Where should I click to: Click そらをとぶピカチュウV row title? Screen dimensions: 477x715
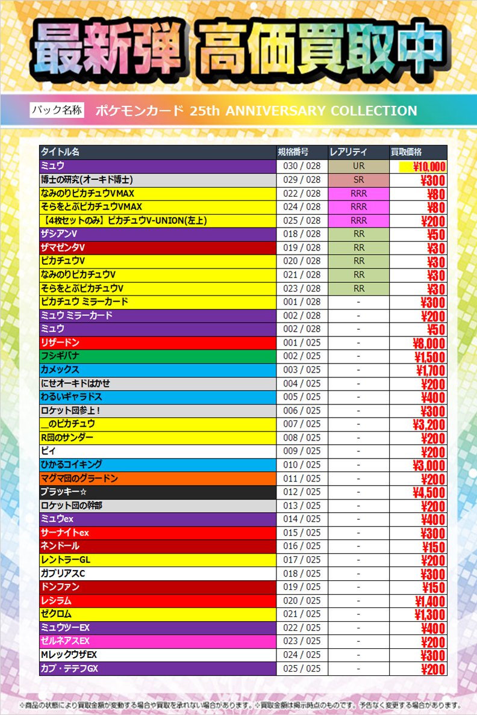click(x=157, y=288)
